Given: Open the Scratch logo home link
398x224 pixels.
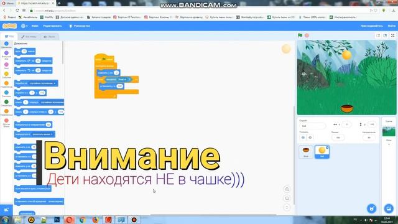Looking at the screenshot, I should [9, 26].
